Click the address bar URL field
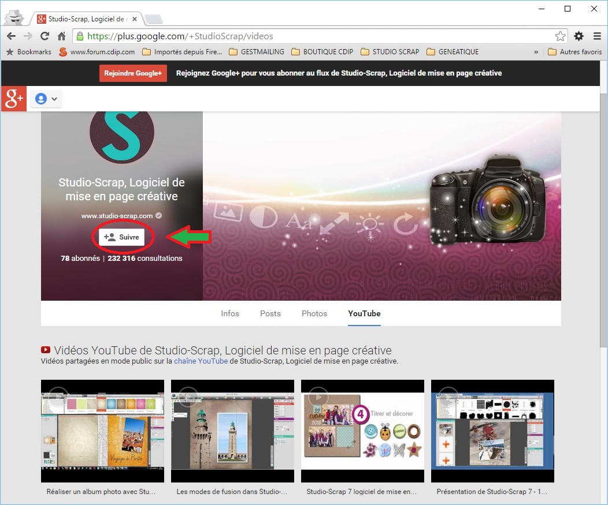Screen dimensions: 608x505 pos(320,36)
